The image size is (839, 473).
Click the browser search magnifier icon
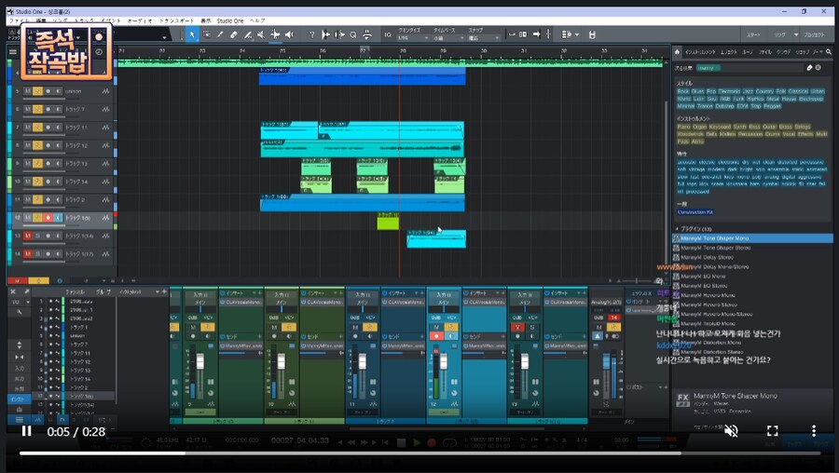tap(829, 52)
